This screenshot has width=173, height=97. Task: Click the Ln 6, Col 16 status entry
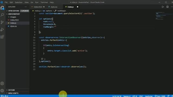coord(117,96)
